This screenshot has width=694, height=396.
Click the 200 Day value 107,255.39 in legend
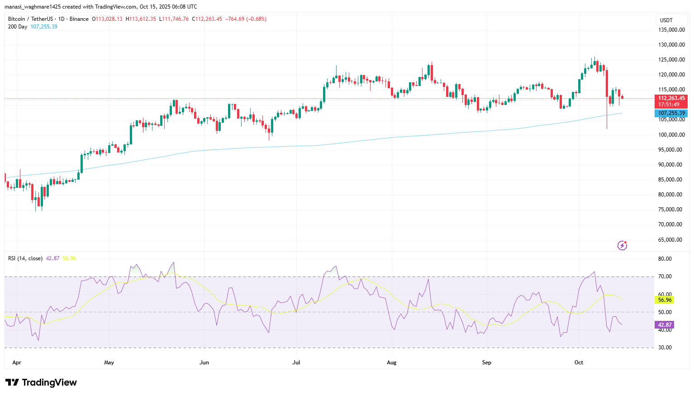[x=44, y=27]
